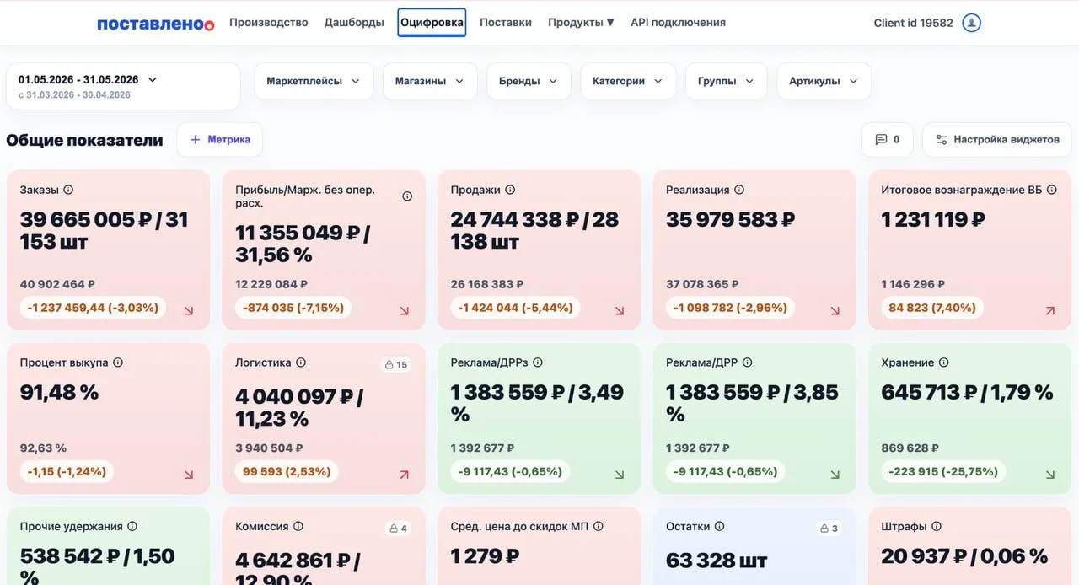This screenshot has width=1079, height=585.
Task: Expand the Артикулы filter dropdown
Action: [824, 81]
